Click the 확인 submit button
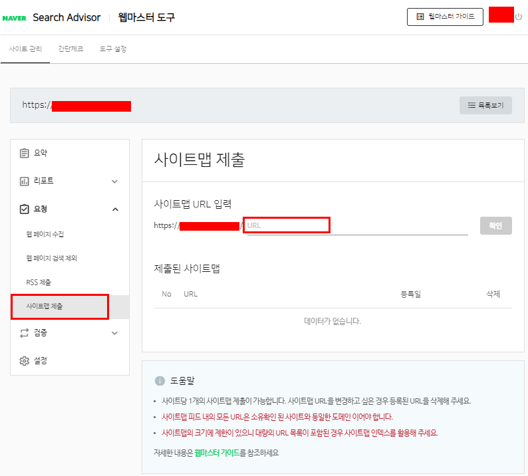The image size is (528, 476). coord(495,225)
